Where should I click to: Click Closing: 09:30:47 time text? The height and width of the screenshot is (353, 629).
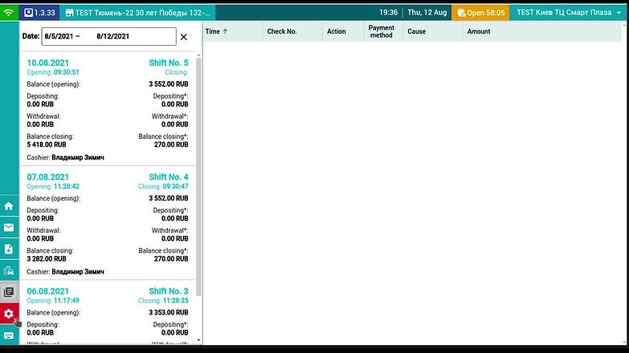click(163, 186)
